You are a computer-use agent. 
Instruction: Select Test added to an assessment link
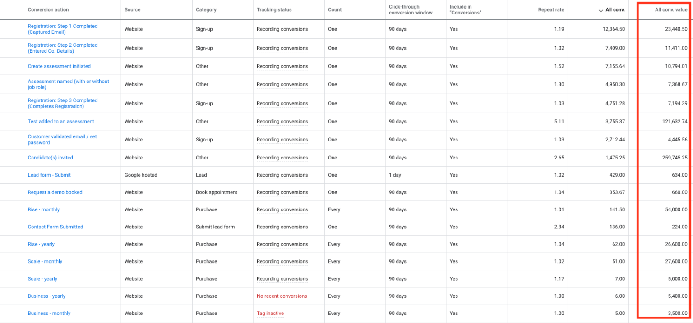(61, 121)
